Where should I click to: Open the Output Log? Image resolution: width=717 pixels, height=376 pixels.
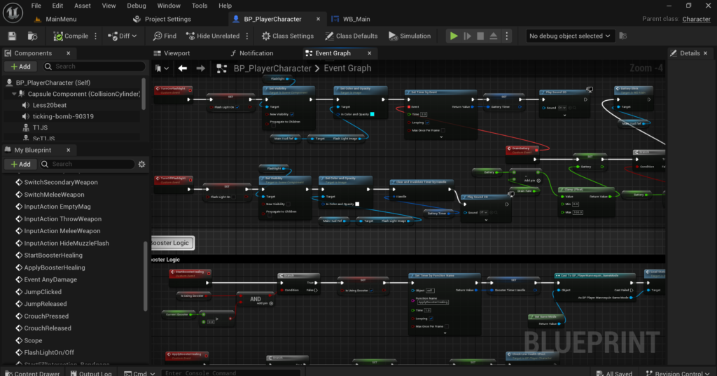click(91, 372)
